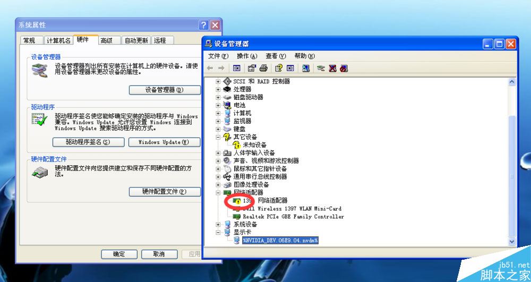
Task: Open the Help toolbar icon with question mark
Action: click(x=279, y=68)
